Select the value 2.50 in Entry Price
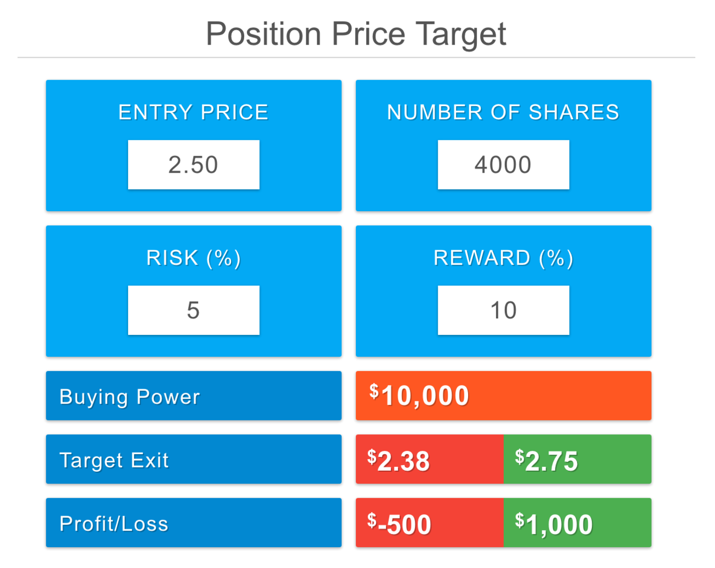The image size is (715, 568). 194,164
